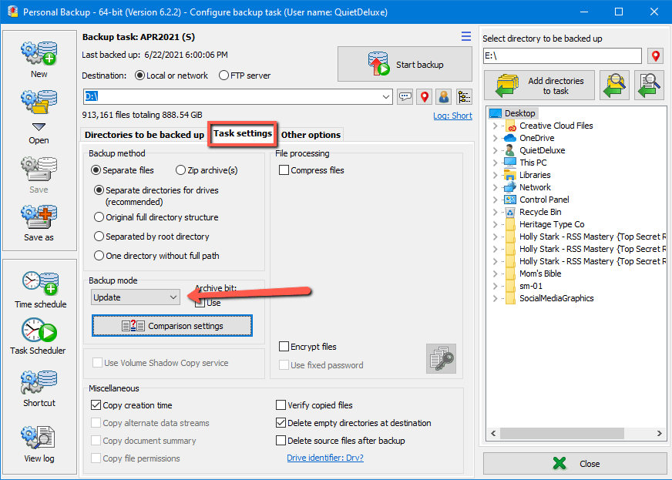Open an existing backup task

(x=39, y=117)
